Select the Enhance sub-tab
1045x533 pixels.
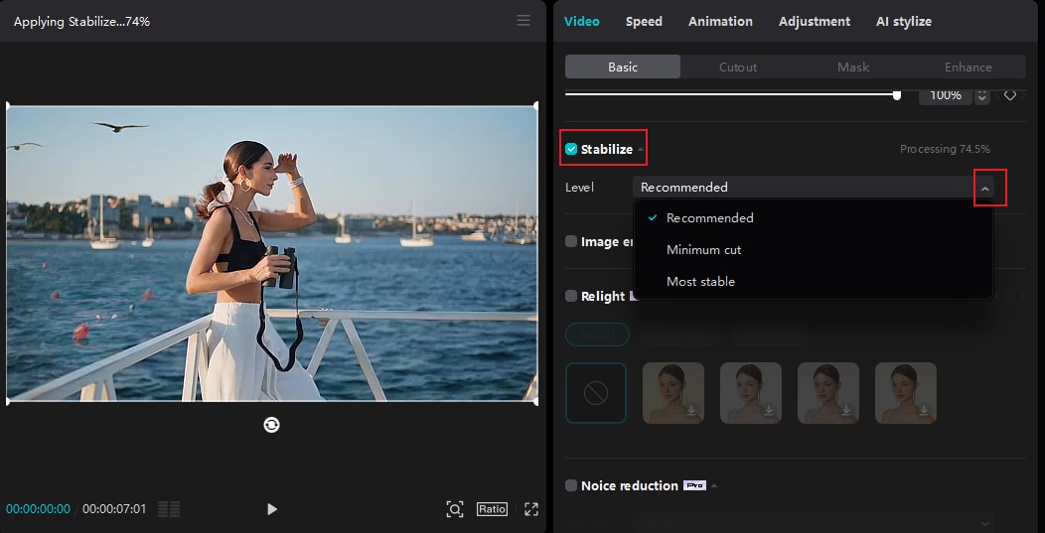pyautogui.click(x=968, y=67)
